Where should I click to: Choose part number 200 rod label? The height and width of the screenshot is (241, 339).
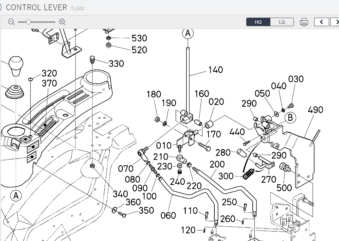pos(217,165)
